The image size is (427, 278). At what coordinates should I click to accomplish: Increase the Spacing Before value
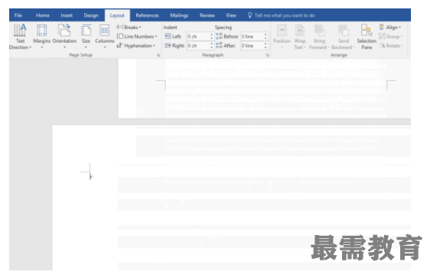[266, 34]
